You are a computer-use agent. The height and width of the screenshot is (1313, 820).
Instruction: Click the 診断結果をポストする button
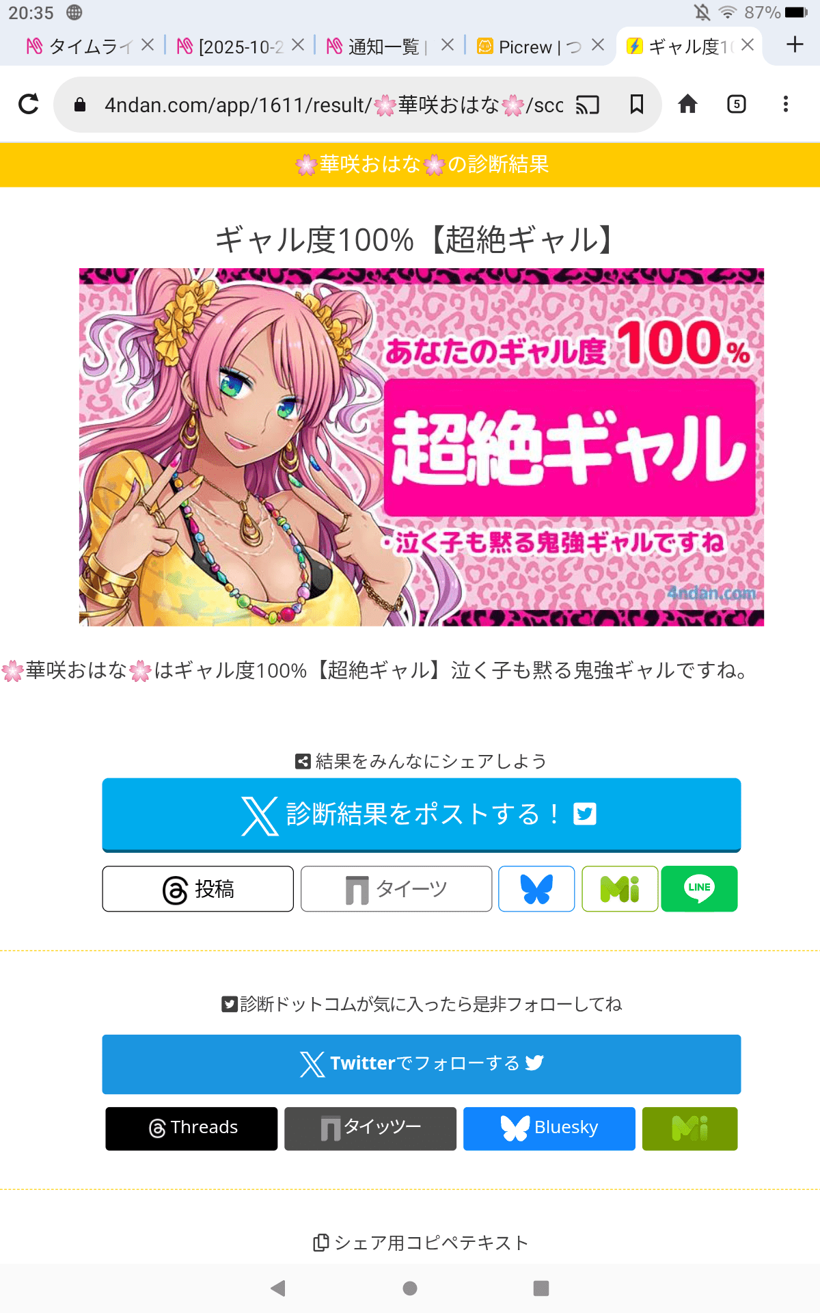422,814
